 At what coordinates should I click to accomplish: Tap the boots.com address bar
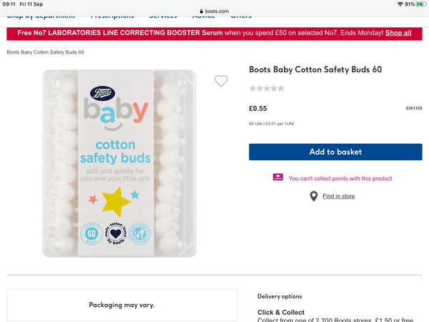pos(214,11)
